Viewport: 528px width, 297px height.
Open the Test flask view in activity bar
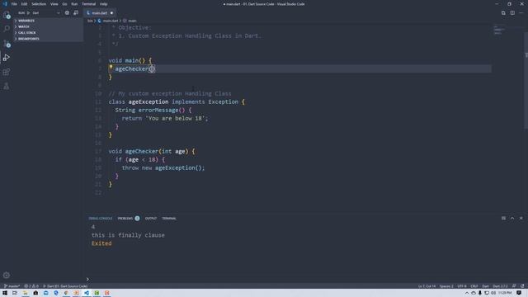click(x=7, y=86)
